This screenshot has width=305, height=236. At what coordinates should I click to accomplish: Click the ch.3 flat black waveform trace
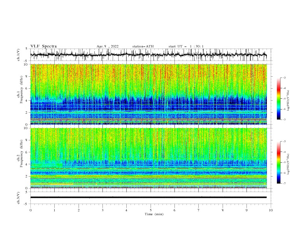148,197
